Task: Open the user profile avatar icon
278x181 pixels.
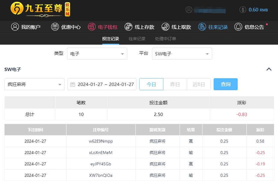Action: coord(189,10)
